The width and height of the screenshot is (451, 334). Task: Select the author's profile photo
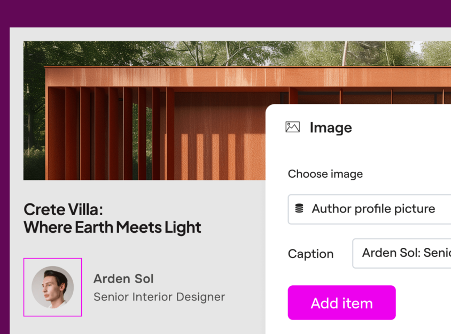[x=52, y=287]
